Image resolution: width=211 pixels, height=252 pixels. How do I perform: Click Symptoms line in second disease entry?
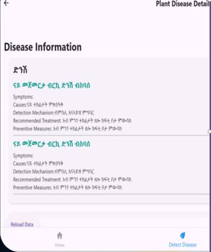pyautogui.click(x=24, y=156)
